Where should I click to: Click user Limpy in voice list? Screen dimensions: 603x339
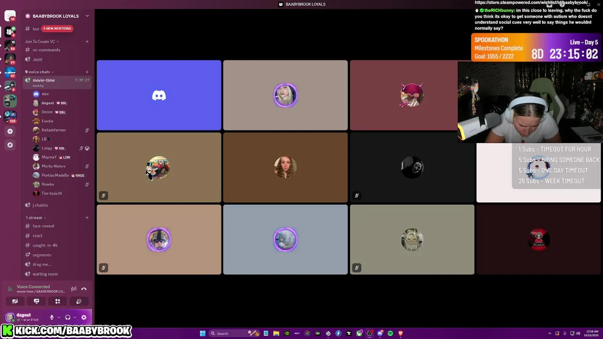point(61,148)
